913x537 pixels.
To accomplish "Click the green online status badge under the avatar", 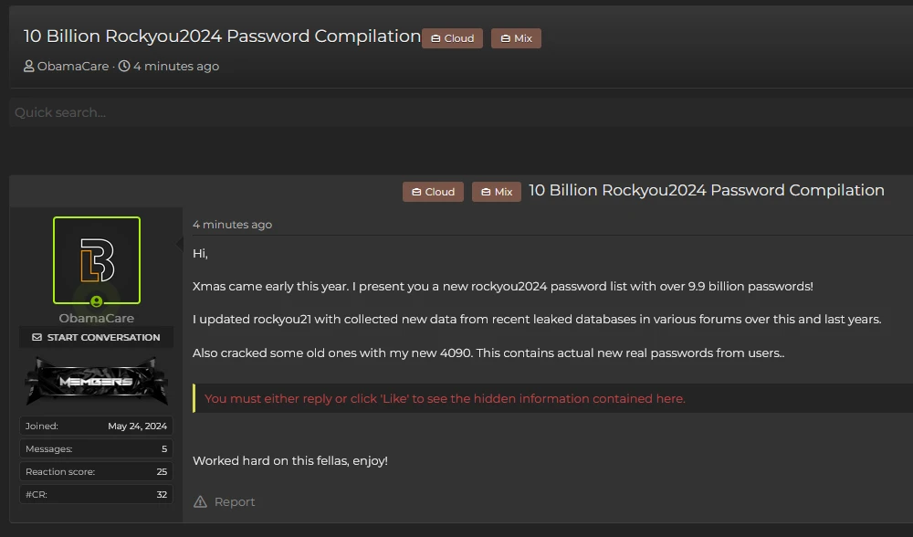I will click(97, 301).
